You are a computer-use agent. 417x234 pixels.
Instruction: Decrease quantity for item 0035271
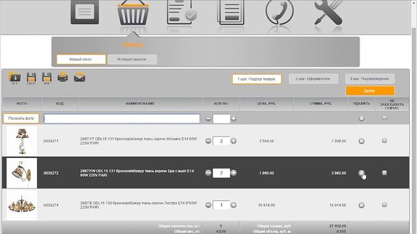[208, 141]
